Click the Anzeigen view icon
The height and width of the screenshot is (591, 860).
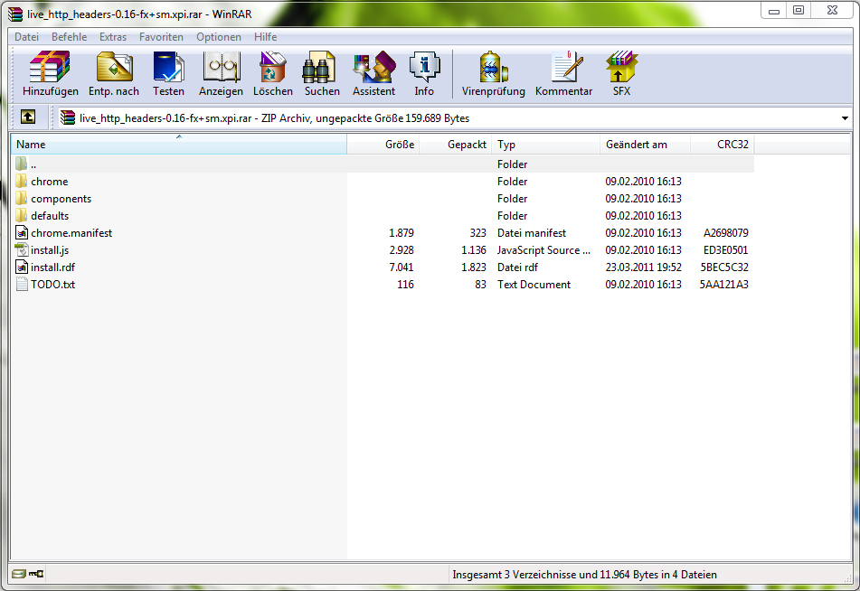tap(221, 67)
